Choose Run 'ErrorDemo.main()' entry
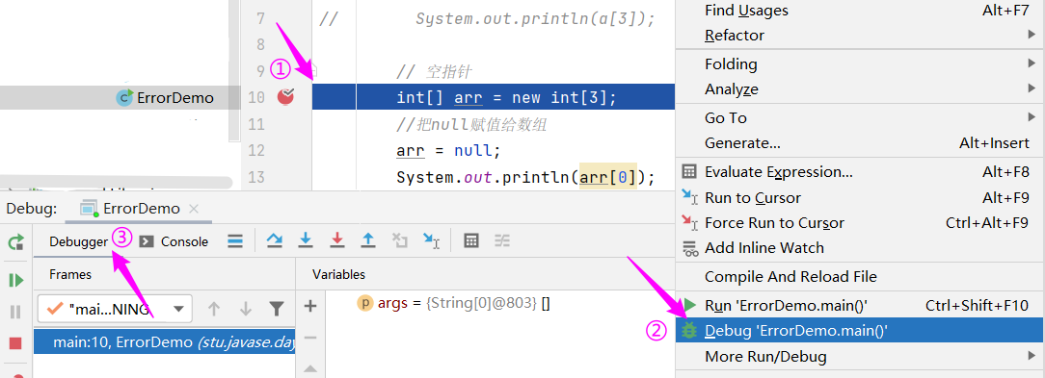Screen dimensions: 1045x378 [x=861, y=306]
